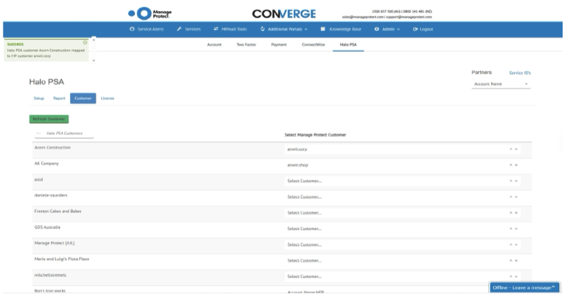Clear customer selection in daniele-saunders row
566x302 pixels.
[511, 197]
